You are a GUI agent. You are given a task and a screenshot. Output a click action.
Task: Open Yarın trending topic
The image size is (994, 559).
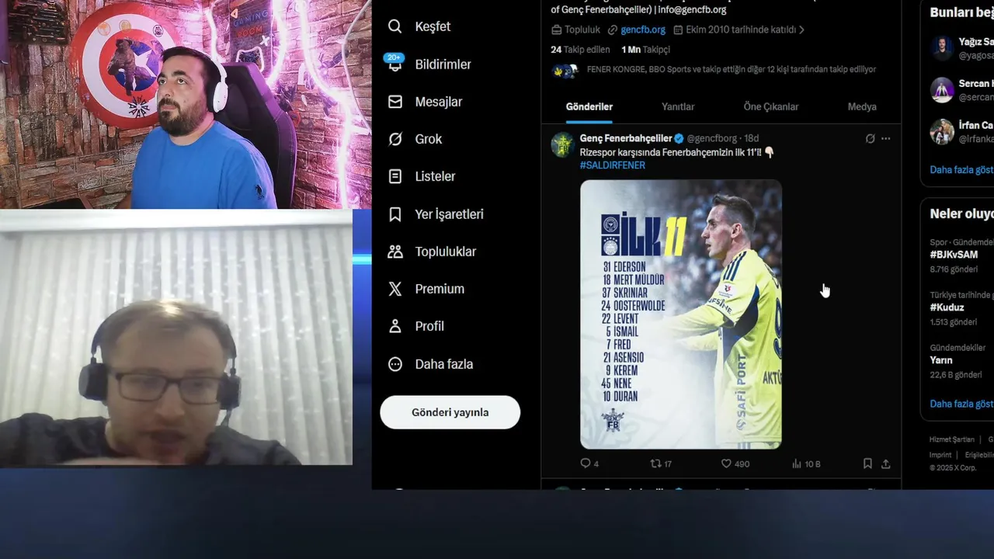(941, 360)
